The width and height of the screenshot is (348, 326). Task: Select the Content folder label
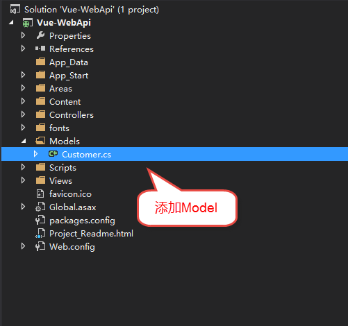[x=65, y=102]
